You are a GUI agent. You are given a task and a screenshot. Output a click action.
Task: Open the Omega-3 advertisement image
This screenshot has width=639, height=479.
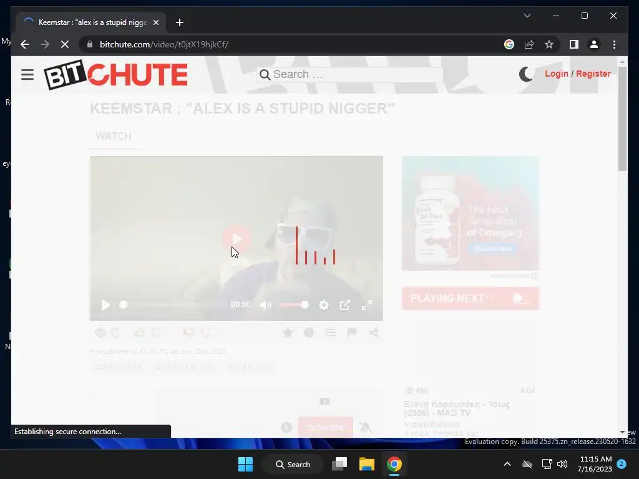(471, 213)
